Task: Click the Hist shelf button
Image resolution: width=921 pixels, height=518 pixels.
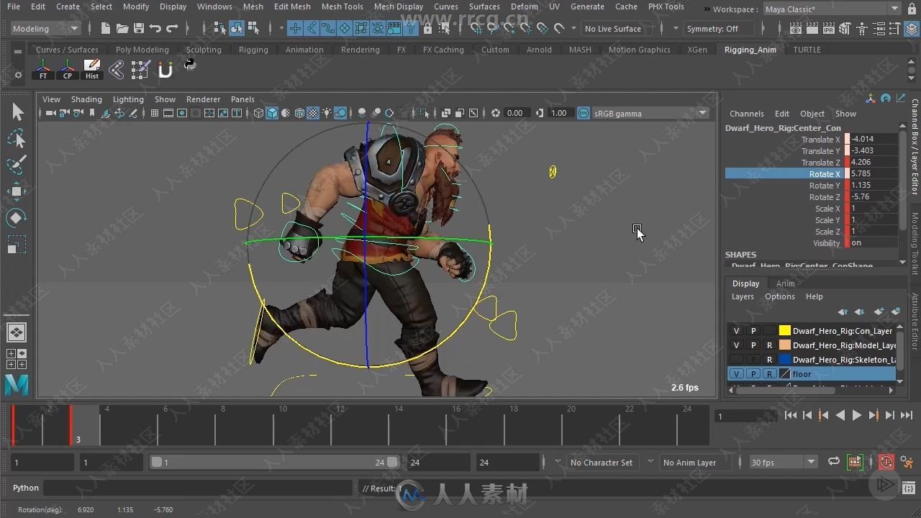Action: click(x=92, y=70)
